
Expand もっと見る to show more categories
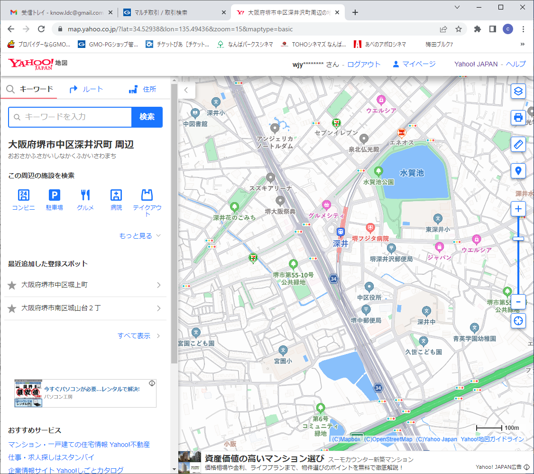click(140, 236)
